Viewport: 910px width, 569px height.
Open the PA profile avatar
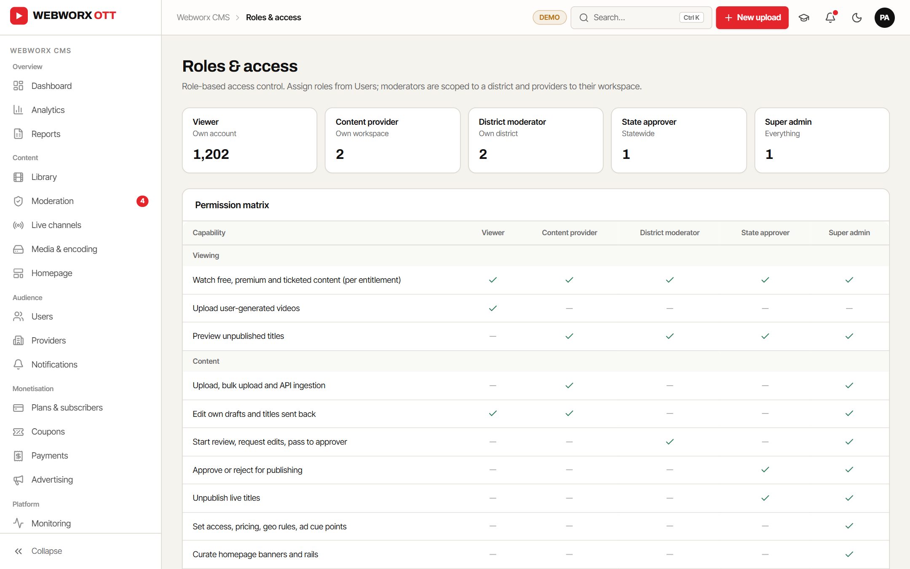click(884, 18)
